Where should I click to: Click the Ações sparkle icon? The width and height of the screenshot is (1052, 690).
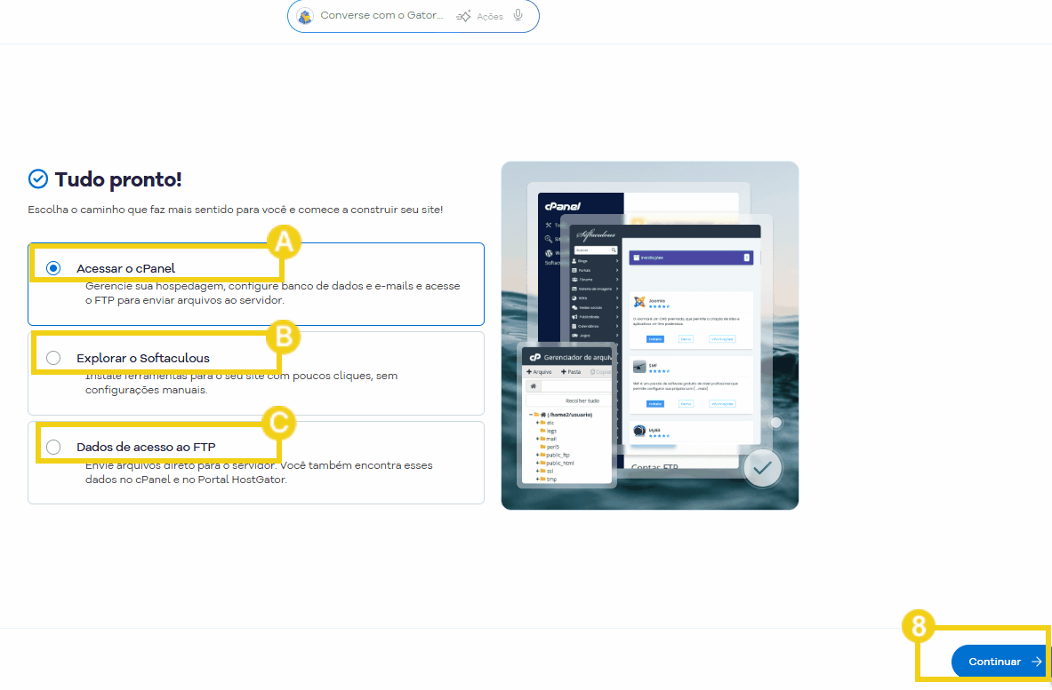tap(463, 16)
